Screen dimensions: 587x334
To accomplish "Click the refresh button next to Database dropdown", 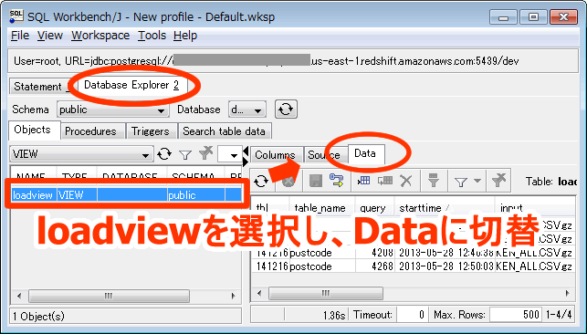I will pos(286,110).
